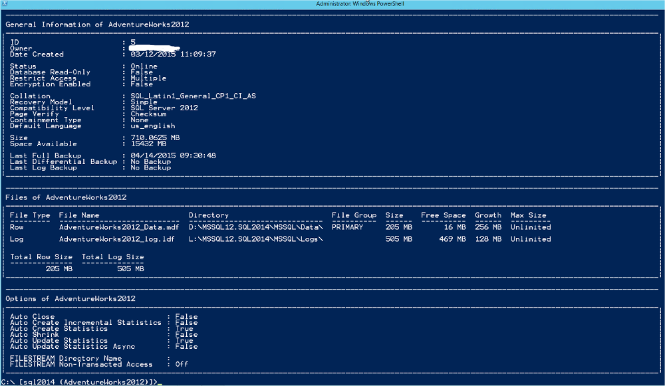Screen dimensions: 665x386
Task: Click the 'File Name' column header
Action: coord(79,215)
